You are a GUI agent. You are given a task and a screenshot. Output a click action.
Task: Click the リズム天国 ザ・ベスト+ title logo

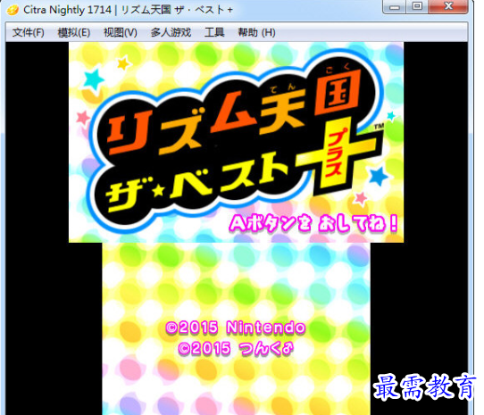[x=237, y=140]
